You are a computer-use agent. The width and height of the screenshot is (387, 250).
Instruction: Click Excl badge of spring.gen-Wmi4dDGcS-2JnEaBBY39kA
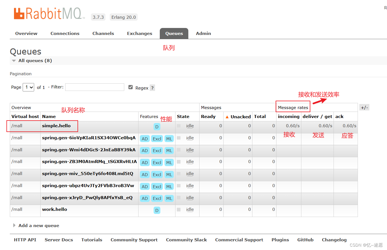pos(157,150)
